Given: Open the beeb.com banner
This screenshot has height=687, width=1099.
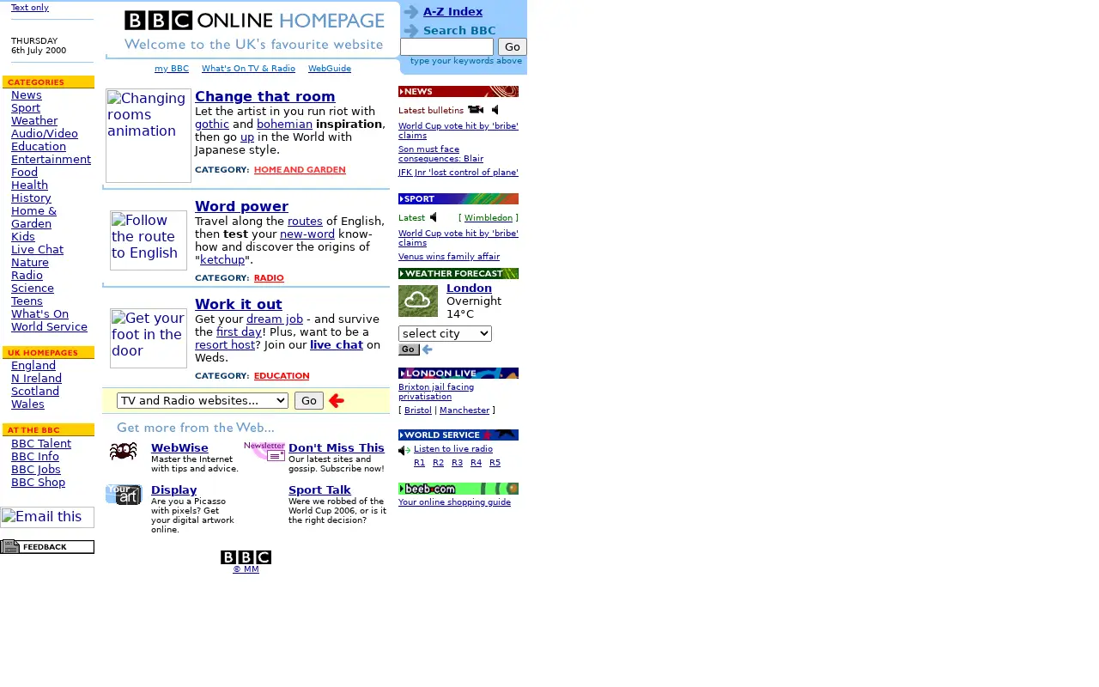Looking at the screenshot, I should pos(458,489).
